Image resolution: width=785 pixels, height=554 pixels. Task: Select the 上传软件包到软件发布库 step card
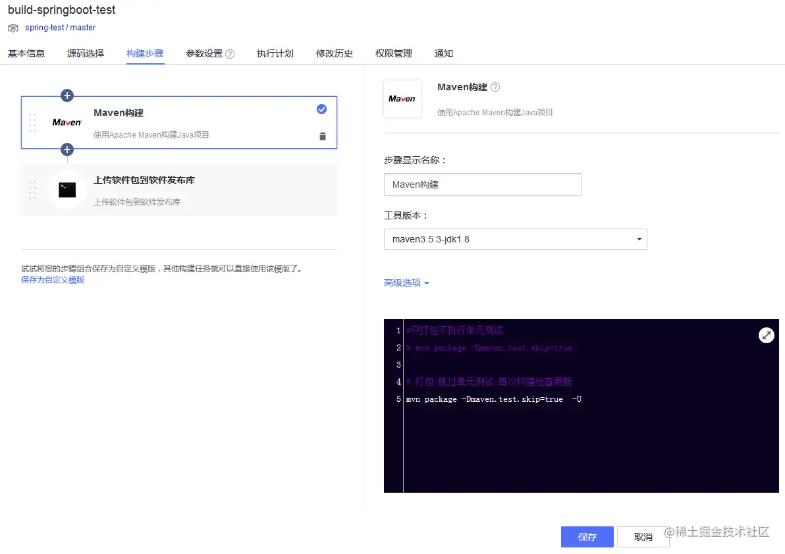point(178,190)
